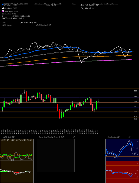Click the 'Intra Day Trading Price & MR' title

[51, 137]
